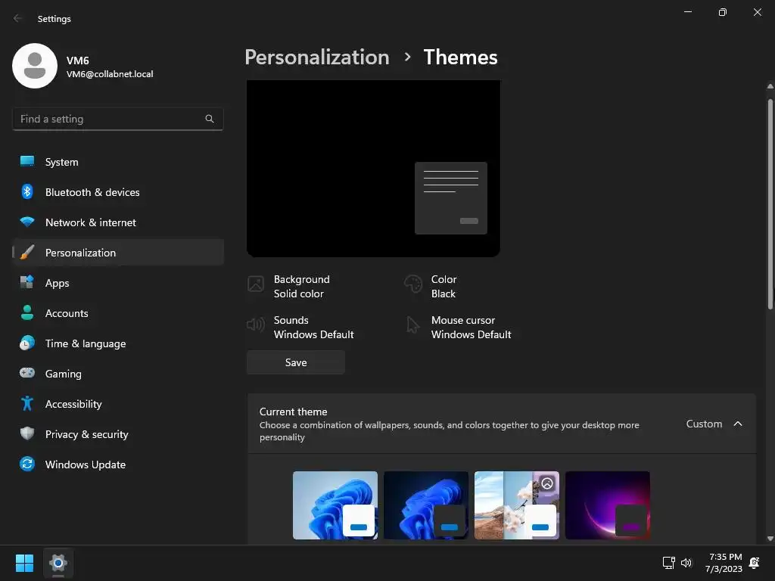Click the scrollbar down arrow
Image resolution: width=775 pixels, height=581 pixels.
770,539
